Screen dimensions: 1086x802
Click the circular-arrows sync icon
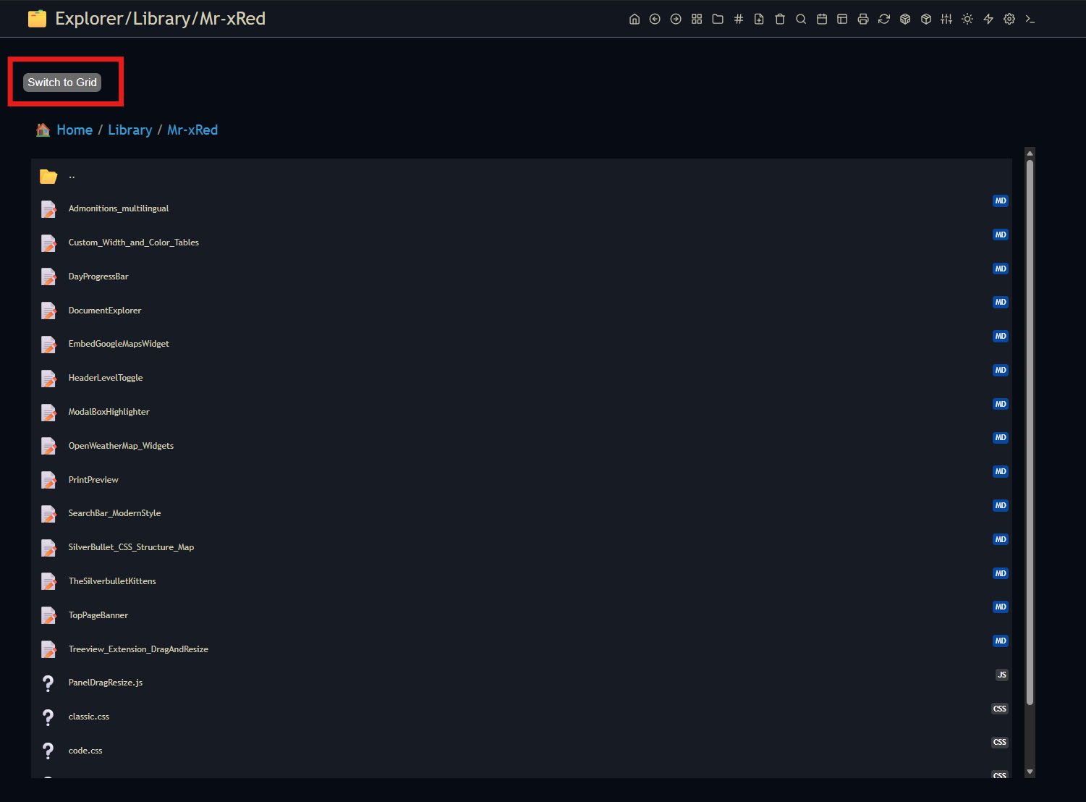click(x=884, y=20)
